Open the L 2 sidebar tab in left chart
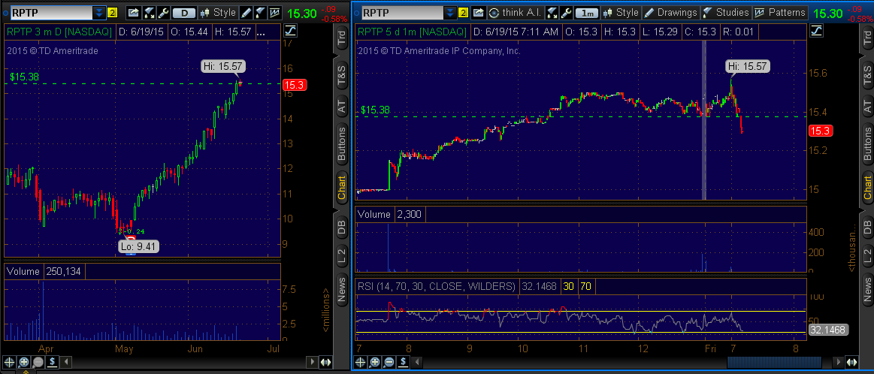874x374 pixels. pyautogui.click(x=342, y=255)
